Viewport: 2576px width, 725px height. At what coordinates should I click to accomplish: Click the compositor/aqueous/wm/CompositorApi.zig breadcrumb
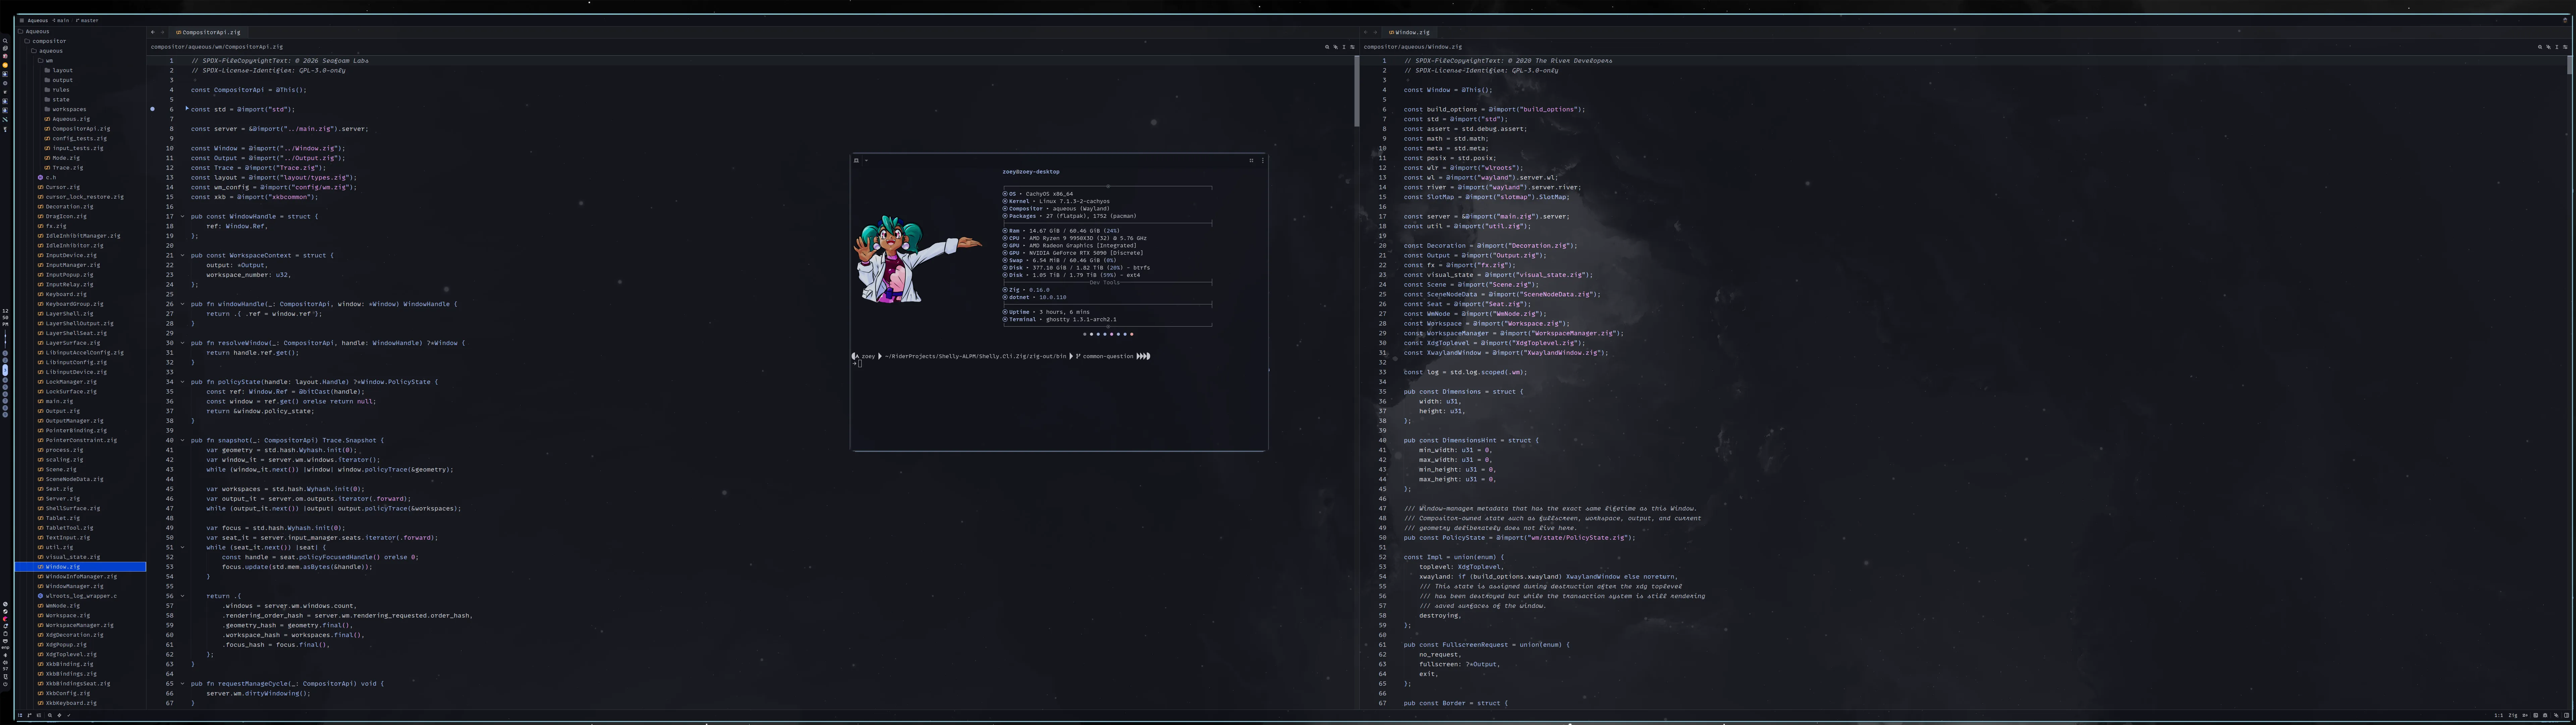tap(217, 47)
